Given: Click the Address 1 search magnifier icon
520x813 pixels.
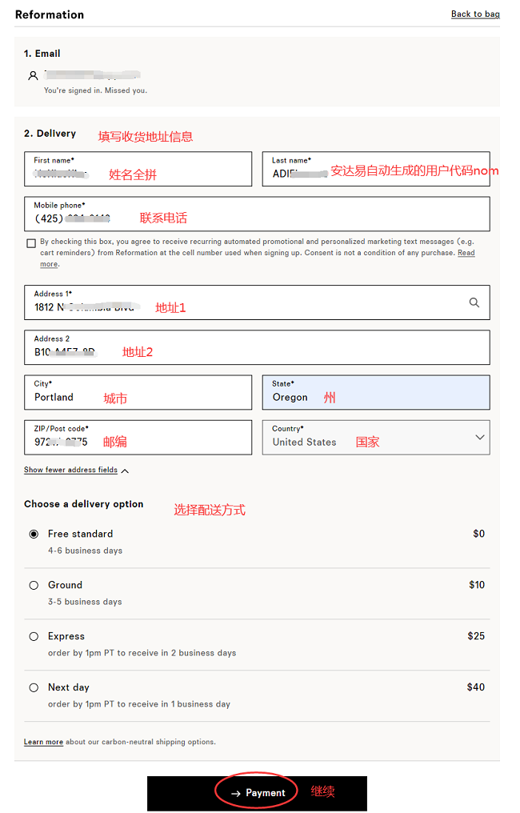Looking at the screenshot, I should pyautogui.click(x=474, y=302).
